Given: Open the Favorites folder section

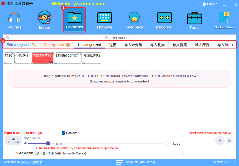Looking at the screenshot, I should (x=75, y=20).
